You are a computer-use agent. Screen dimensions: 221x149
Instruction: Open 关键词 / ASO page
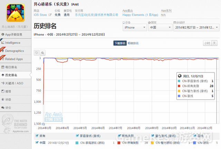tap(16, 83)
